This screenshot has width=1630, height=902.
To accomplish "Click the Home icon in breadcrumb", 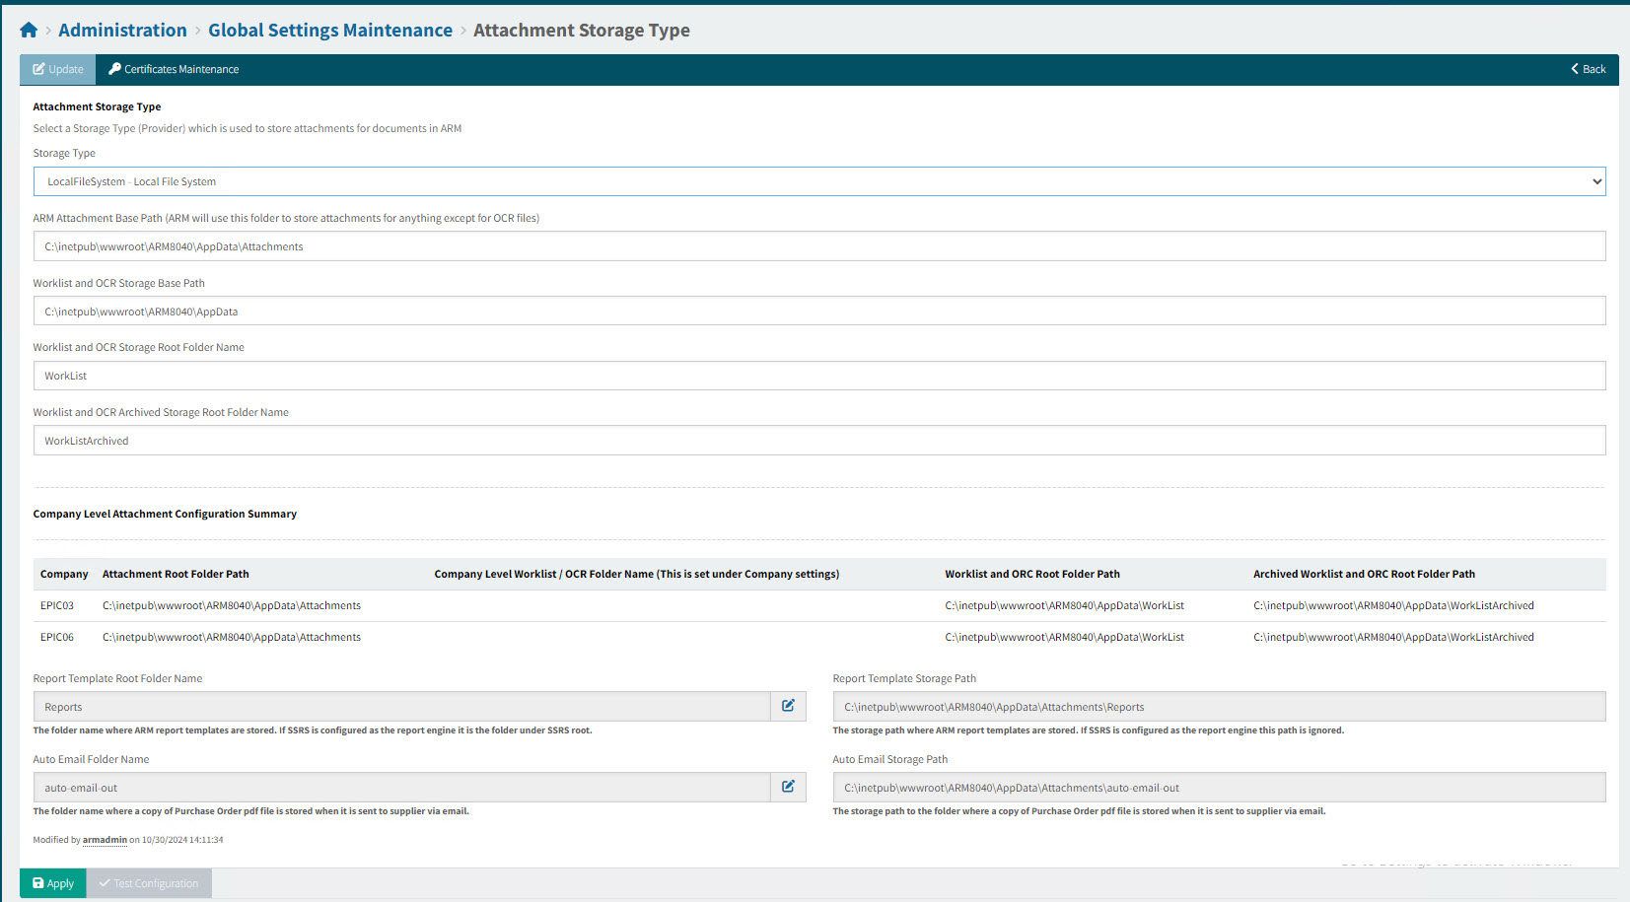I will pos(29,31).
